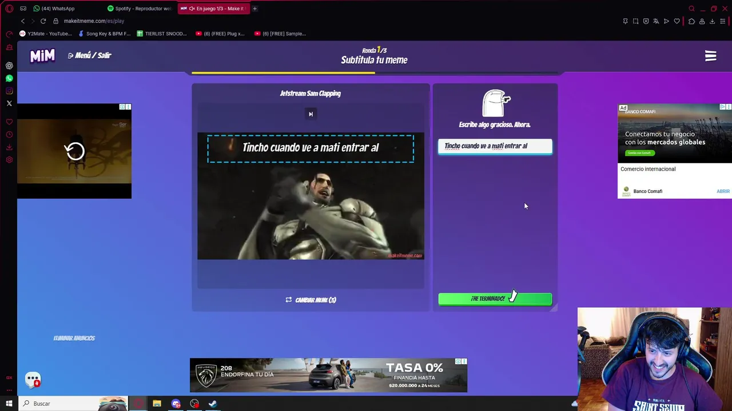Open the profile account icon
This screenshot has width=732, height=411.
(x=702, y=21)
